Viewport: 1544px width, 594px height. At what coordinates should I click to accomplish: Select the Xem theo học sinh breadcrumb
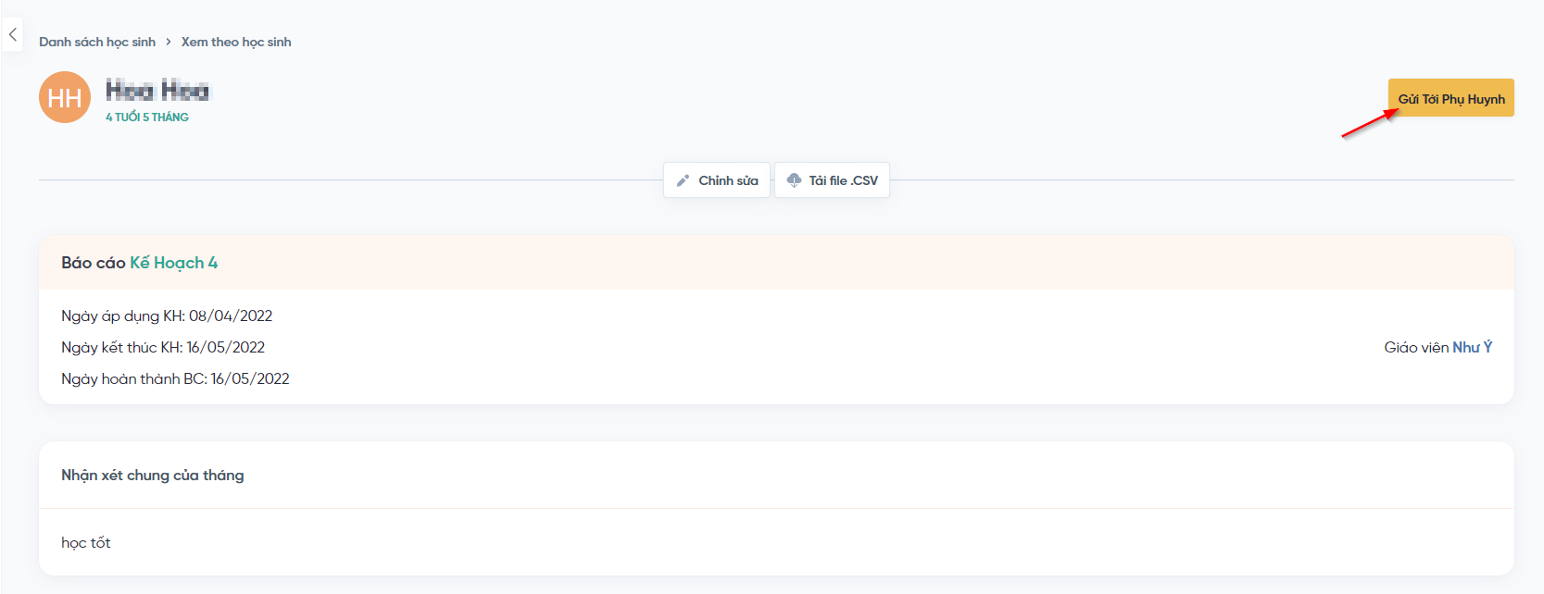[x=236, y=43]
